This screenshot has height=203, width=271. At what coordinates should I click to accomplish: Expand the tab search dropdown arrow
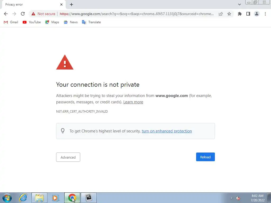click(x=239, y=4)
